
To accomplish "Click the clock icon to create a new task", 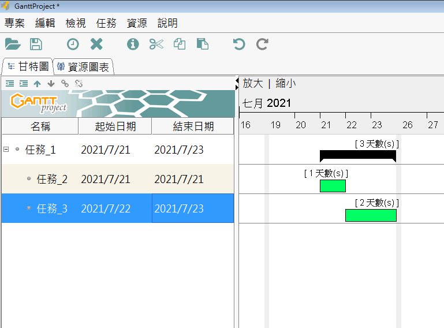I will (x=73, y=44).
